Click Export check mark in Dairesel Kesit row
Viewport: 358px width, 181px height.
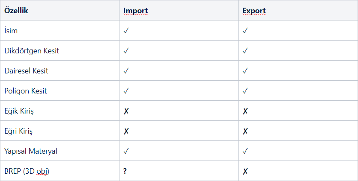245,71
